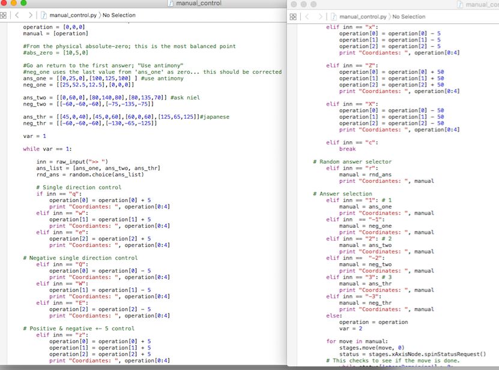Click the back navigation chevron in the left window
499x370 pixels.
click(18, 16)
